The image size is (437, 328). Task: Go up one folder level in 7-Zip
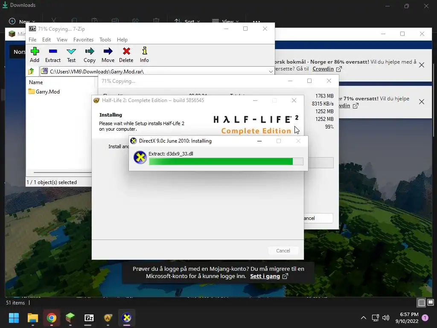(31, 71)
